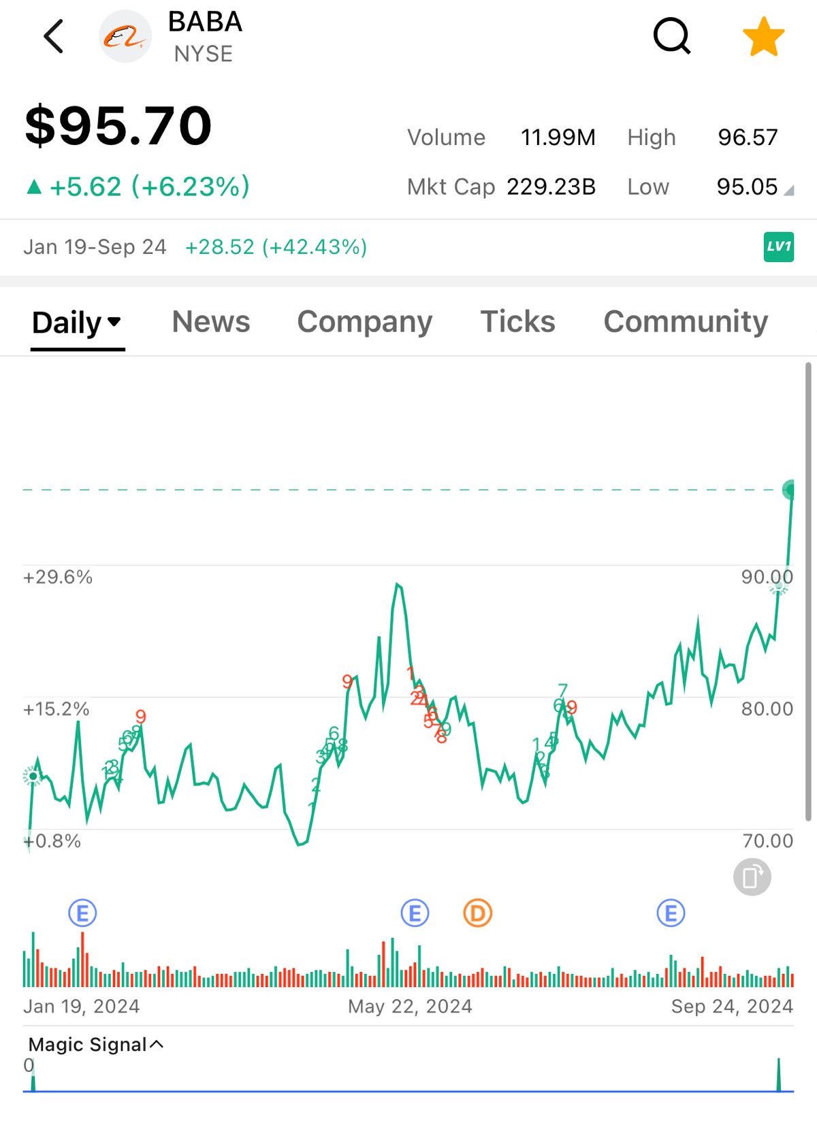Viewport: 817px width, 1123px height.
Task: Tap the first earnings E marker near January
Action: 82,913
